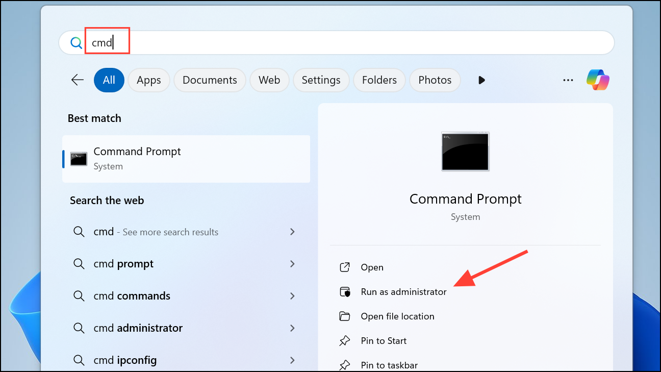Click the Open file location folder icon

pyautogui.click(x=345, y=316)
